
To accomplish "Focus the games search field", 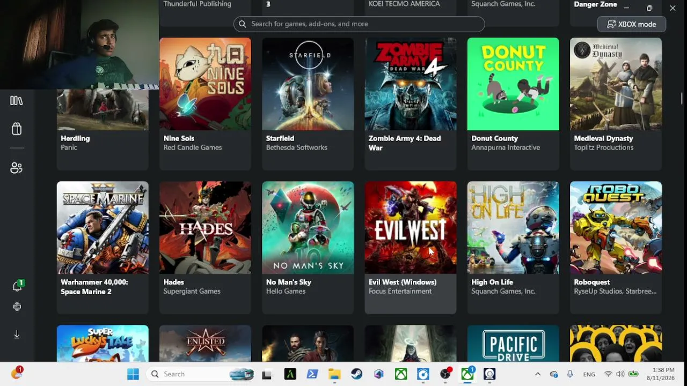I will [x=359, y=24].
